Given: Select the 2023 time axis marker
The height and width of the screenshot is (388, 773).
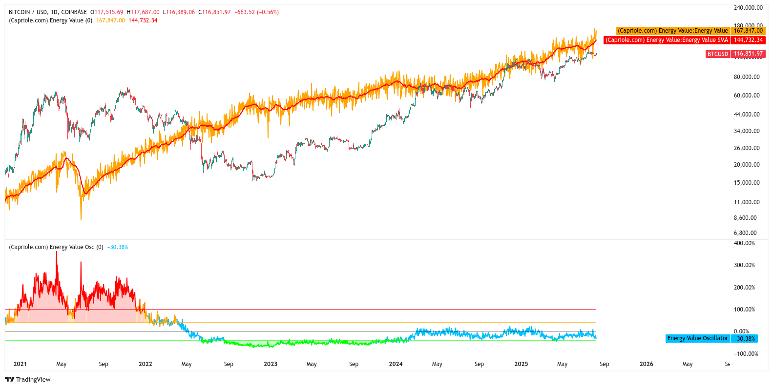Looking at the screenshot, I should 270,364.
